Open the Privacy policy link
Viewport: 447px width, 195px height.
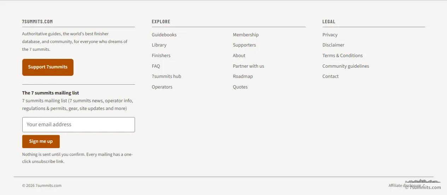(330, 35)
